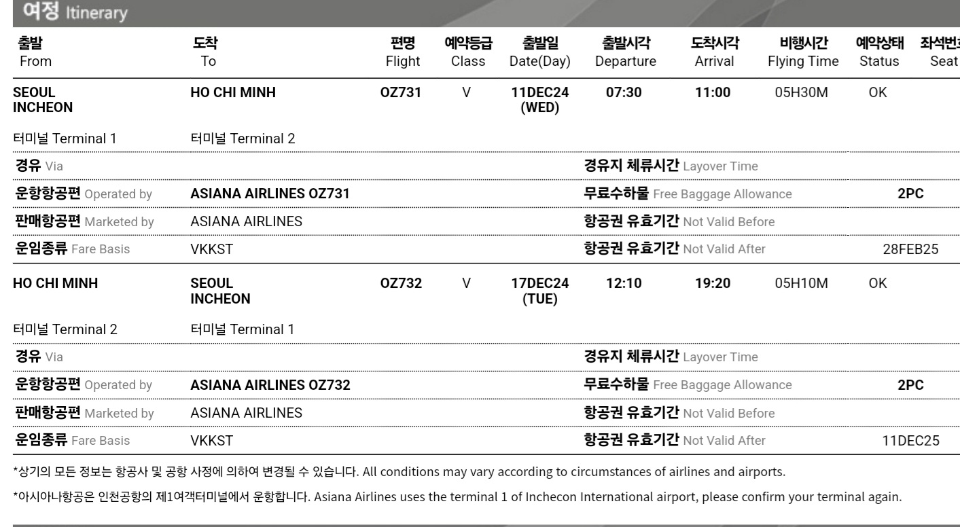This screenshot has width=960, height=527.
Task: Click the 11DEC25 Not Valid After date
Action: tap(910, 441)
